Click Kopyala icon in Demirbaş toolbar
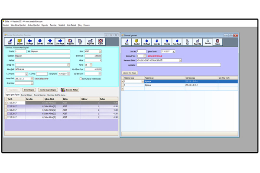The height and width of the screenshot is (173, 260). point(68,42)
